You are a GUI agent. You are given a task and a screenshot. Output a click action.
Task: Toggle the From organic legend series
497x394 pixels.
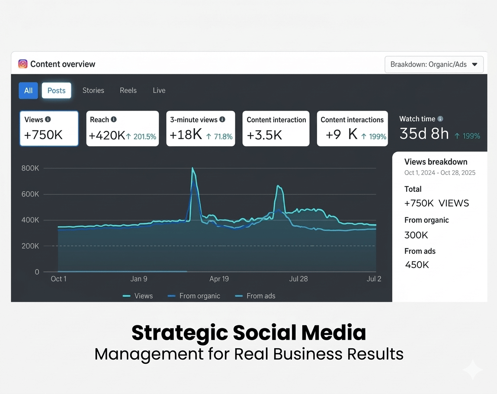point(194,296)
